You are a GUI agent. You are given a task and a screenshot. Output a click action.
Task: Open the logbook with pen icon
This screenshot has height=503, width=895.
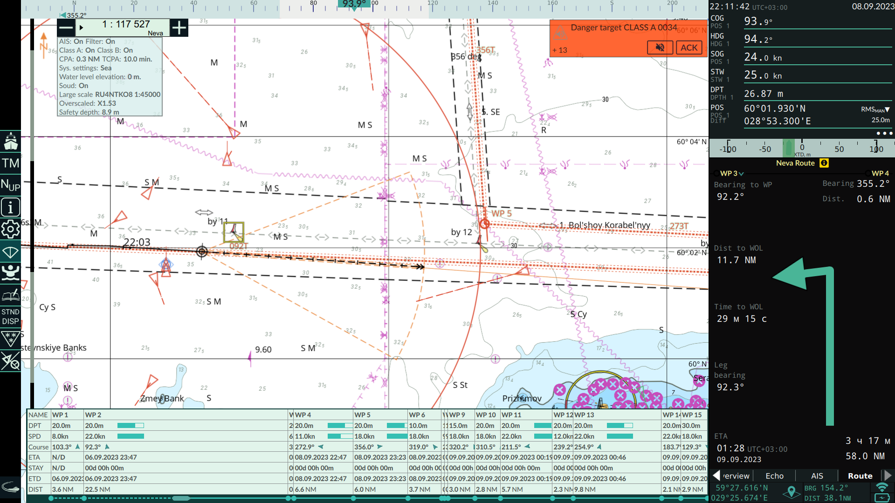click(x=10, y=295)
